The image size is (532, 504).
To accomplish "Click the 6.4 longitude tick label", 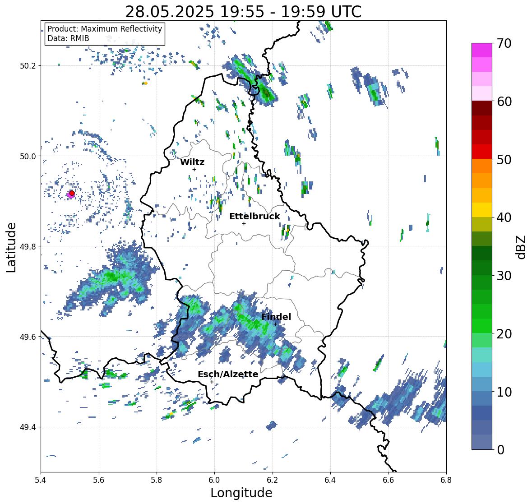I will [x=330, y=480].
